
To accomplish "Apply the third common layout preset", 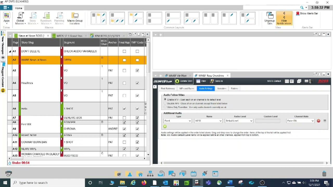I will [136, 18].
